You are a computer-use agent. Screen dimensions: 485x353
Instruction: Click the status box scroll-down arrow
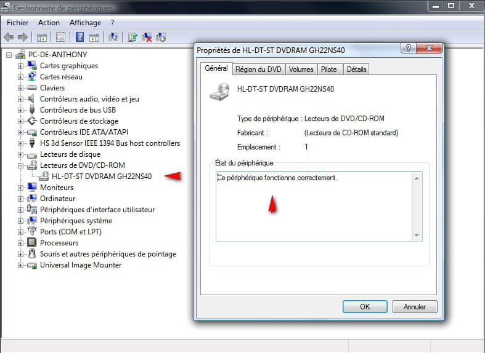[x=417, y=236]
